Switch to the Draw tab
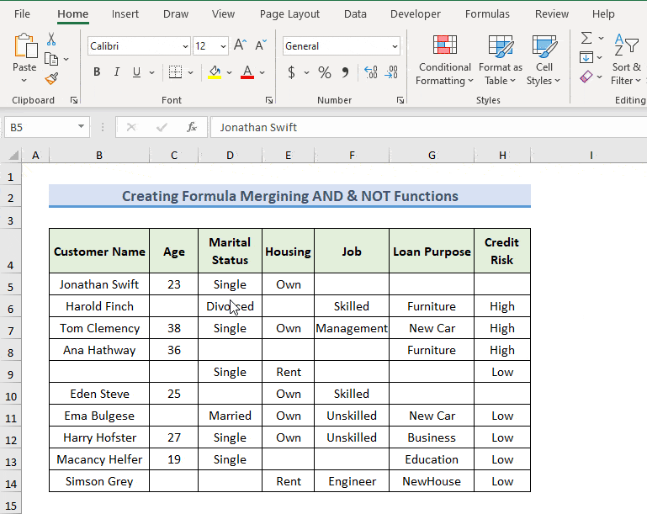The height and width of the screenshot is (514, 647). pos(176,14)
